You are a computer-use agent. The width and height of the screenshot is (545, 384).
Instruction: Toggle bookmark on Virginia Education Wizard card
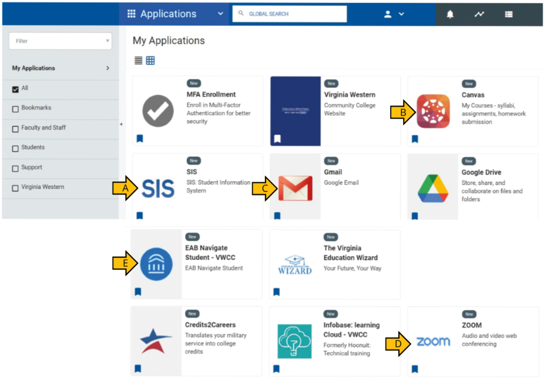(277, 292)
